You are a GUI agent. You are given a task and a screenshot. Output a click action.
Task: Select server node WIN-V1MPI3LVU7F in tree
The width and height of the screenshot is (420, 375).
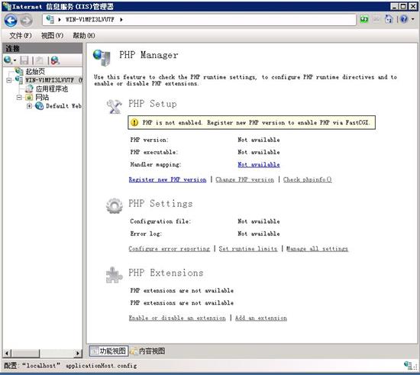(x=50, y=80)
